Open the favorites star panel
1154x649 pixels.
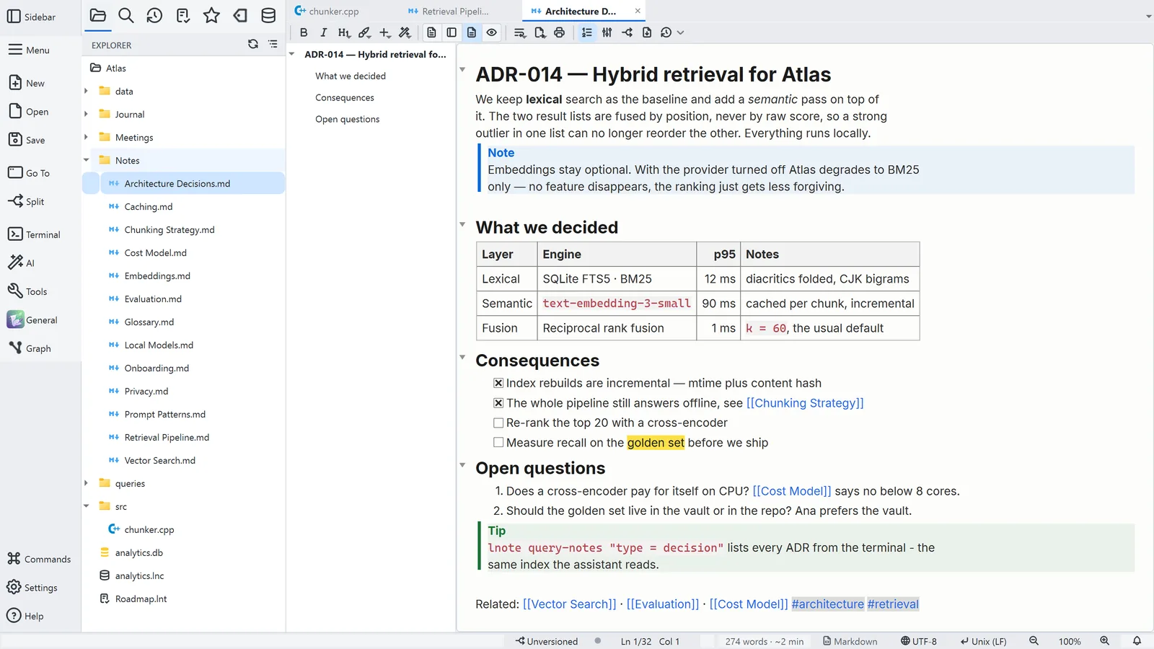click(x=211, y=15)
